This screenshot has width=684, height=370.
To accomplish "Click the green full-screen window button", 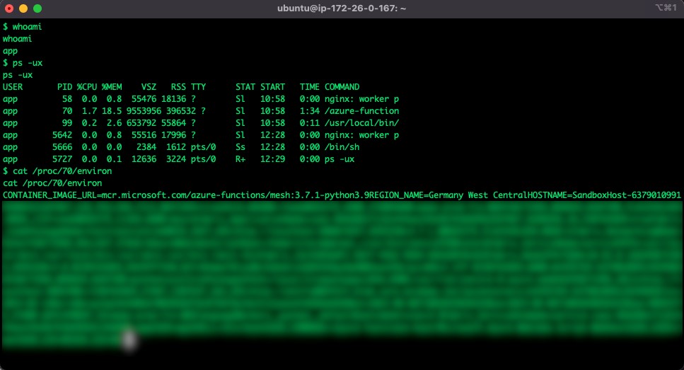I will (x=37, y=8).
